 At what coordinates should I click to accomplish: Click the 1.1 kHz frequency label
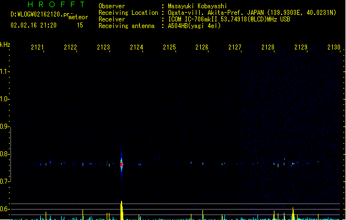(x=4, y=71)
